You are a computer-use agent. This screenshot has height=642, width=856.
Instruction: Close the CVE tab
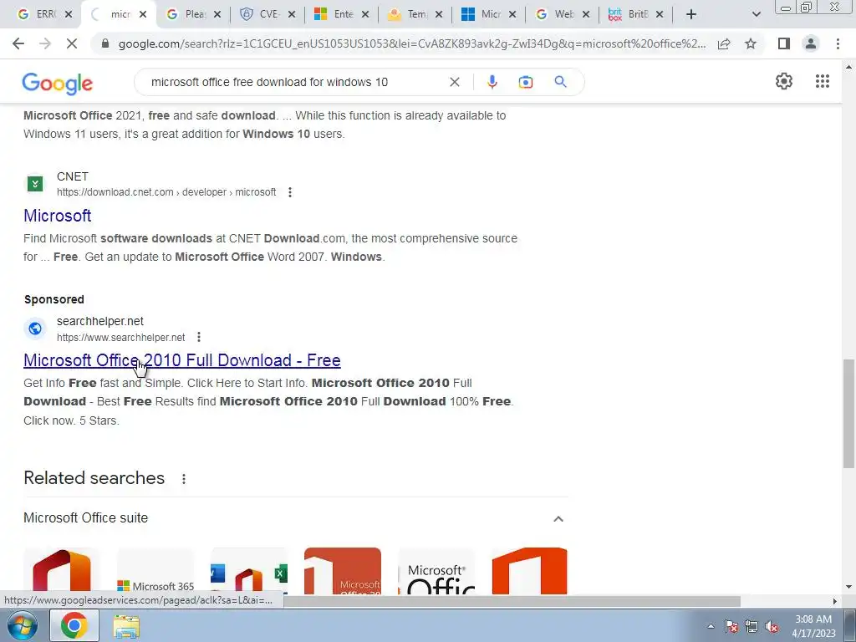pyautogui.click(x=291, y=14)
